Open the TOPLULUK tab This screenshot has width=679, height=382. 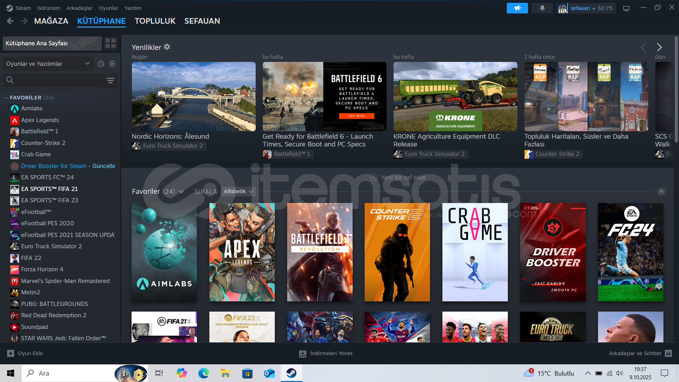click(x=155, y=21)
